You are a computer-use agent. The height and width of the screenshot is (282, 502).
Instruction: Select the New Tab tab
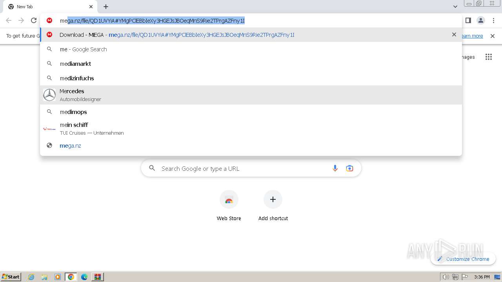coord(49,7)
